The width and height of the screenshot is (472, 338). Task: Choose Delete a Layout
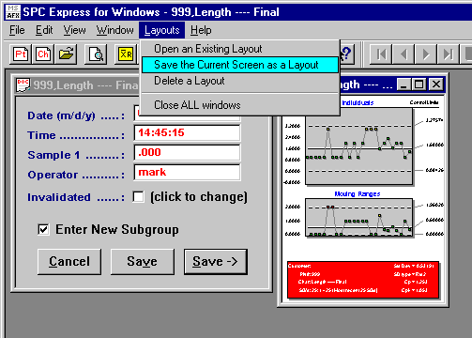[240, 81]
